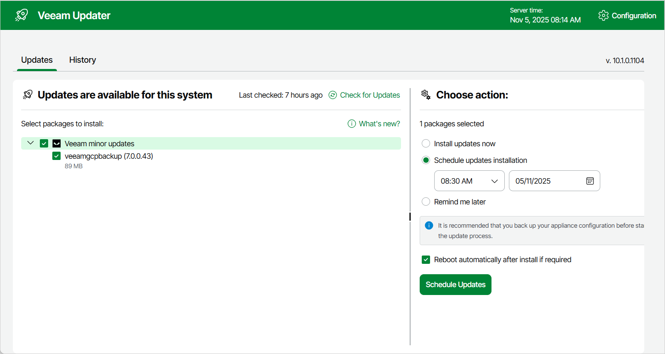Click the rocket icon beside Updates are available
Image resolution: width=665 pixels, height=354 pixels.
[28, 95]
